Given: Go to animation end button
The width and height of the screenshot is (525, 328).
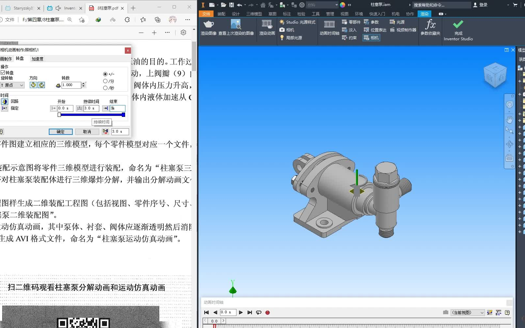Looking at the screenshot, I should point(250,313).
